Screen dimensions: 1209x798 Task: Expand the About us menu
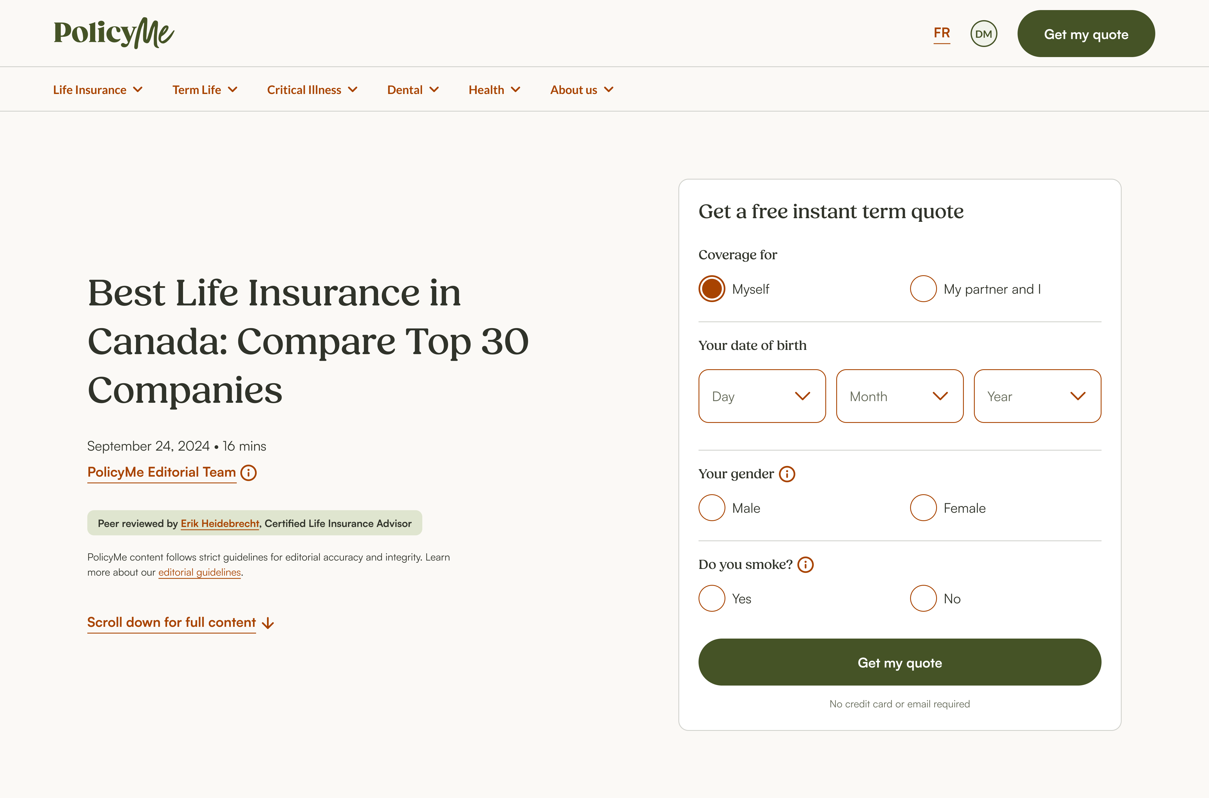coord(582,90)
